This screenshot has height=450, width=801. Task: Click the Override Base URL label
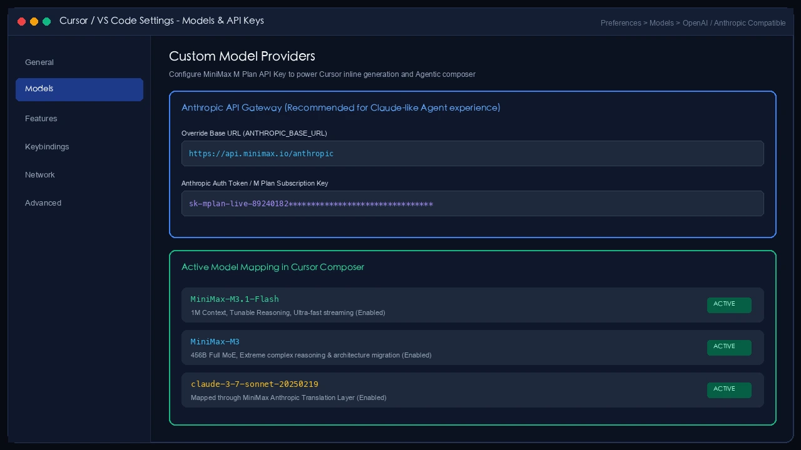tap(254, 133)
